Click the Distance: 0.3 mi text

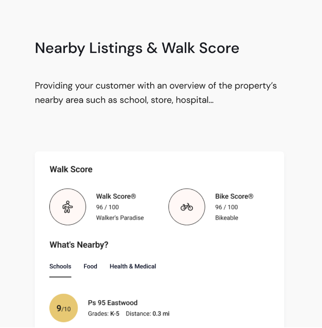pos(148,313)
